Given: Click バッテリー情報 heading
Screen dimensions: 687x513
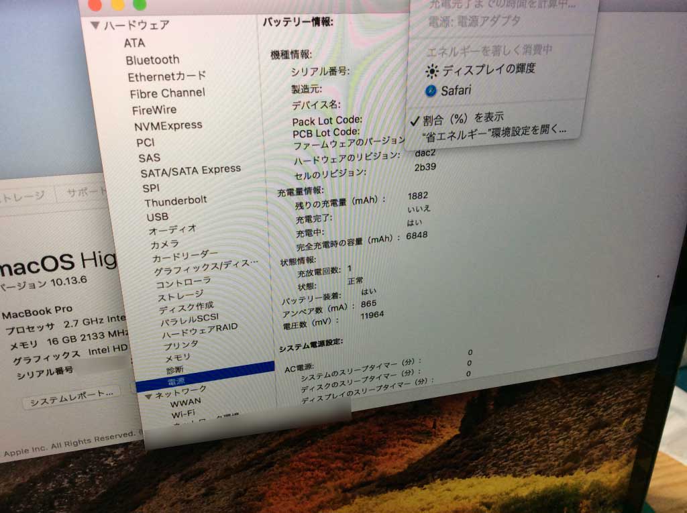Looking at the screenshot, I should pyautogui.click(x=298, y=22).
